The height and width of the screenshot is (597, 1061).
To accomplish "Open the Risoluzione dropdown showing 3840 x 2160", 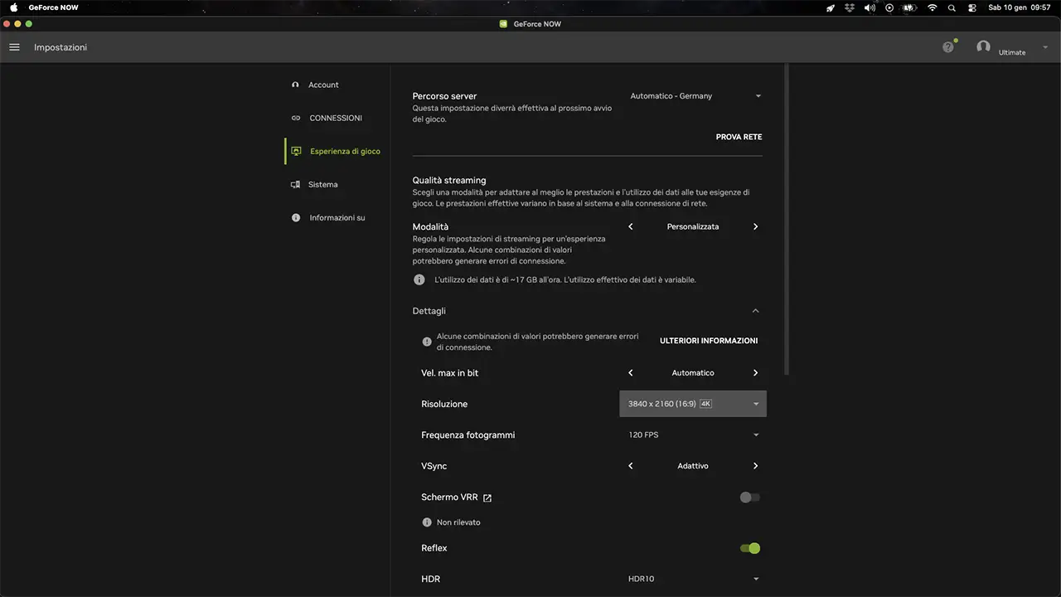I will (x=692, y=404).
